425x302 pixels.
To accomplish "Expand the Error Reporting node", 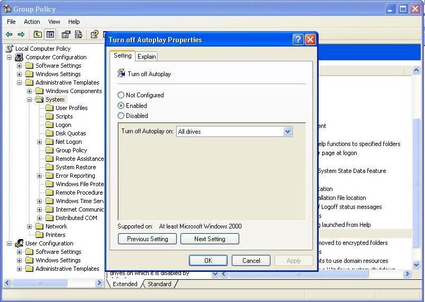I will 39,176.
